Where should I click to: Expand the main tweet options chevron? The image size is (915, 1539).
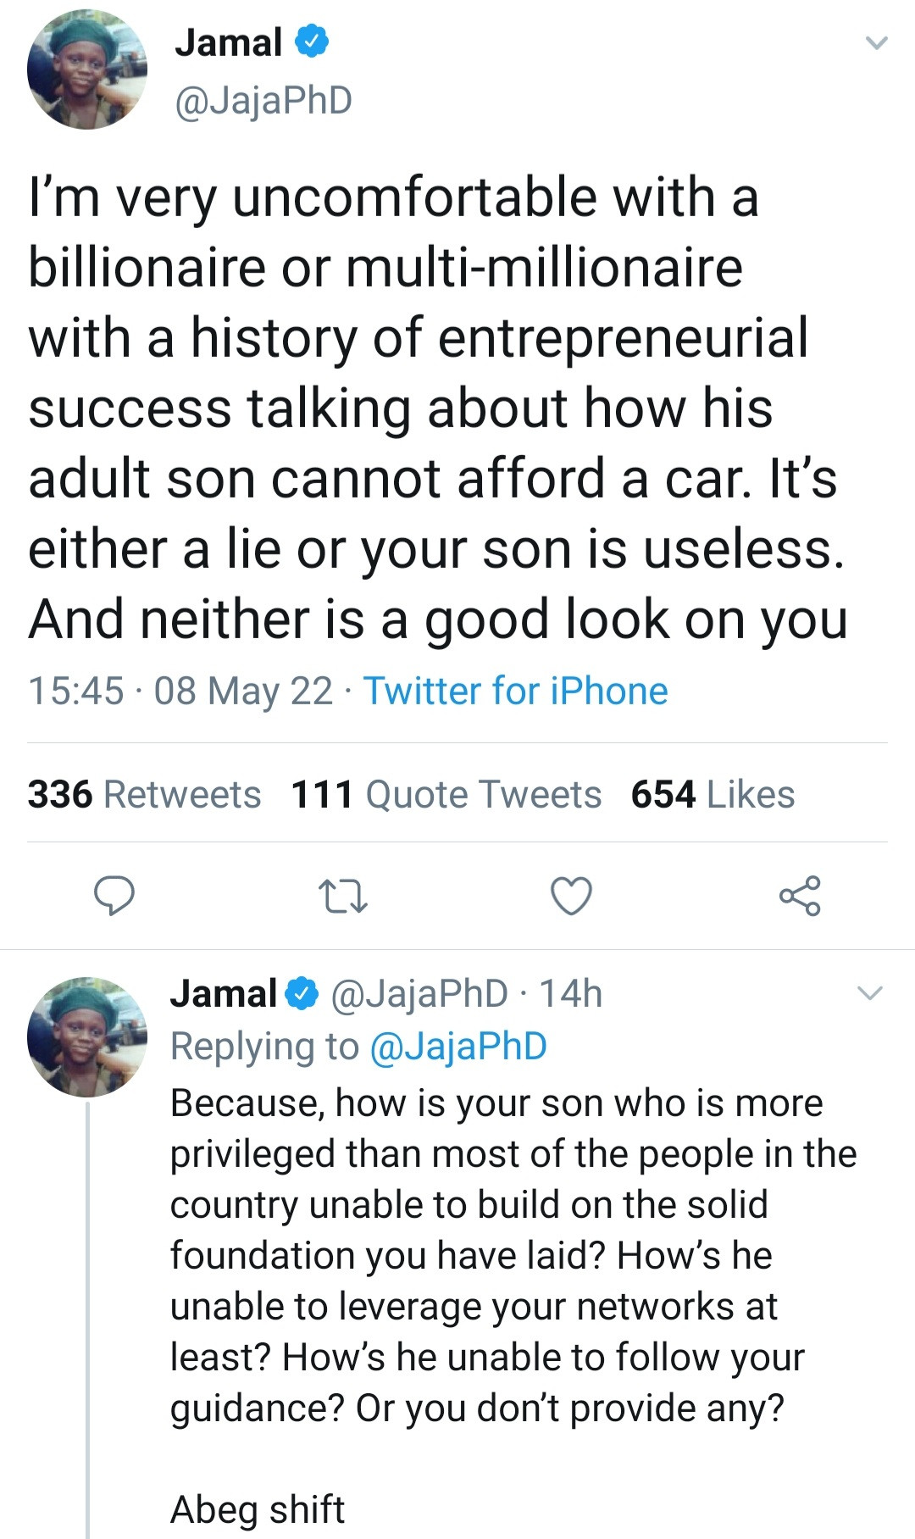876,42
